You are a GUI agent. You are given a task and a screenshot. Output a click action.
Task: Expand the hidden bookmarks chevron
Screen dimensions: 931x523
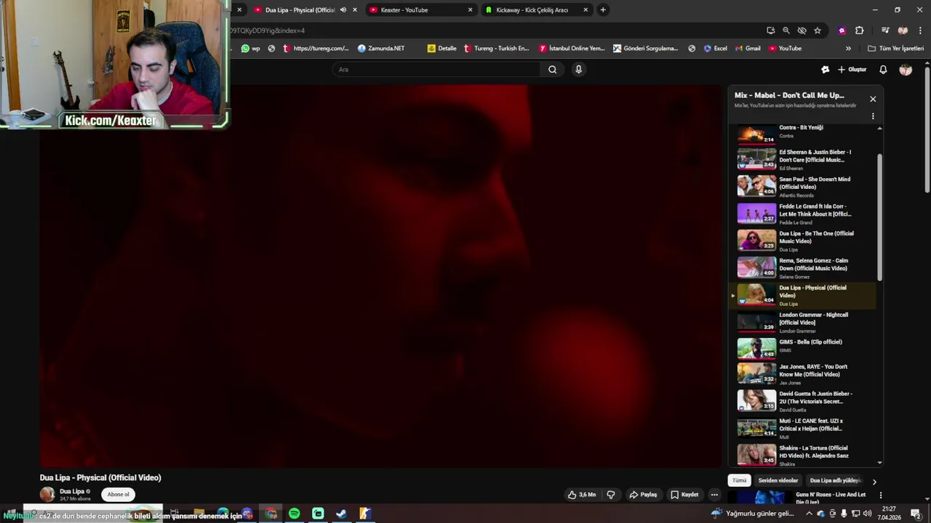coord(848,49)
